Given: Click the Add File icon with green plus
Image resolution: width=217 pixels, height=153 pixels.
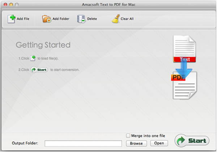Looking at the screenshot, I should [11, 19].
